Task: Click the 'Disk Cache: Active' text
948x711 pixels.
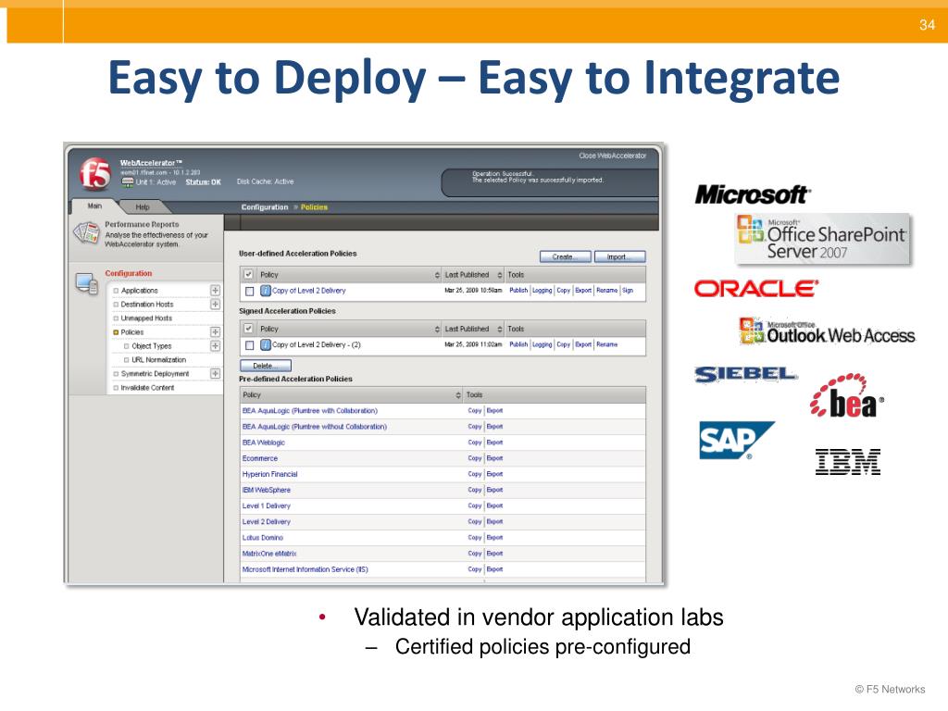Action: [x=265, y=181]
